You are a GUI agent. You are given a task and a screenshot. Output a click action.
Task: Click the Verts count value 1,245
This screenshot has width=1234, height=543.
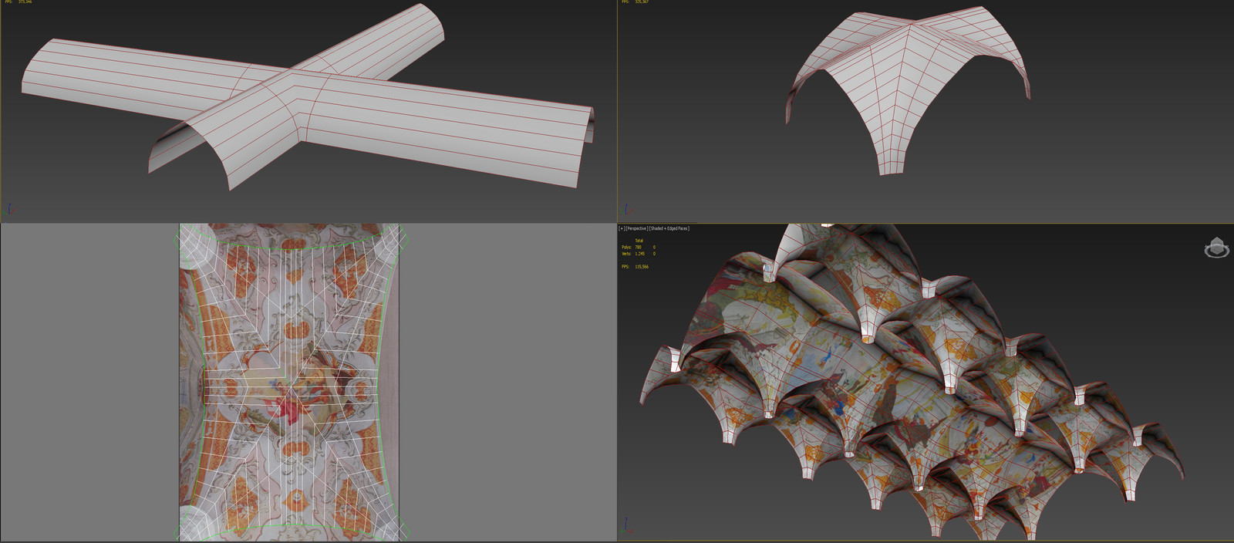[x=639, y=253]
